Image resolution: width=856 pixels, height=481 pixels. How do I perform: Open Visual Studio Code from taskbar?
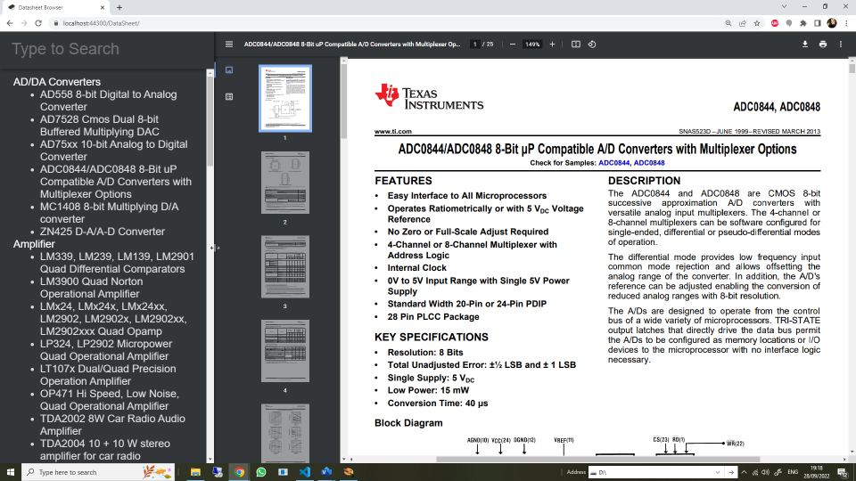305,472
